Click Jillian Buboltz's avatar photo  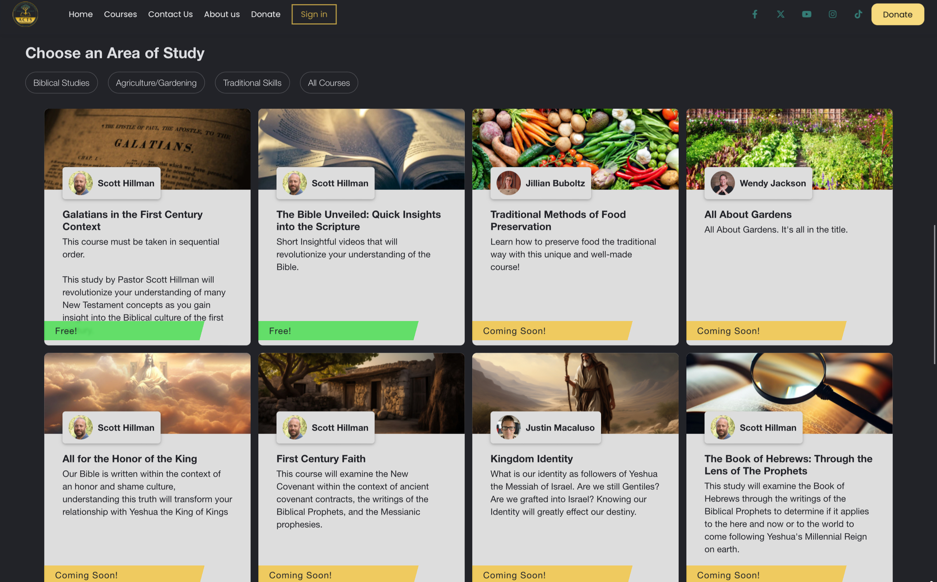tap(508, 183)
